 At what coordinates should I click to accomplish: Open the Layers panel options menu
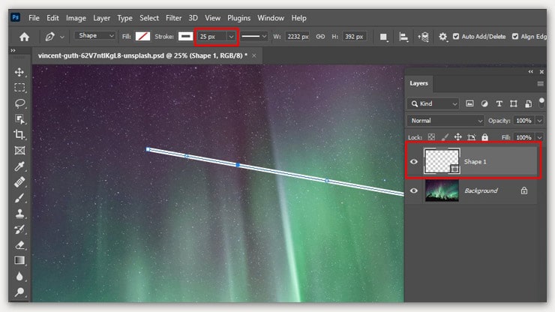[x=540, y=83]
